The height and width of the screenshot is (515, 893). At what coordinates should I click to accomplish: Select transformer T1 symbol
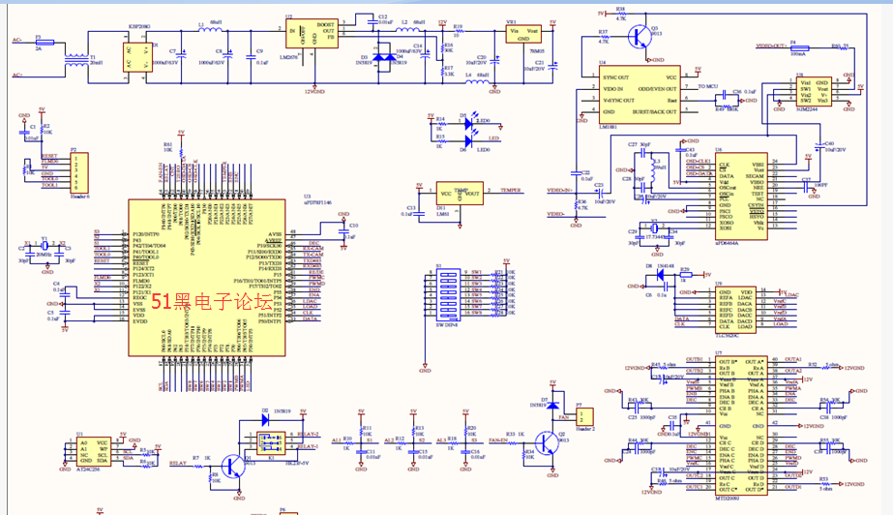pos(76,59)
